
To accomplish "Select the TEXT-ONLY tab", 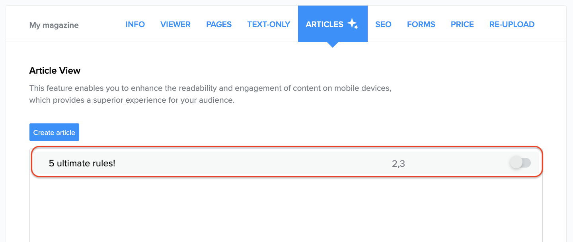I will click(269, 24).
